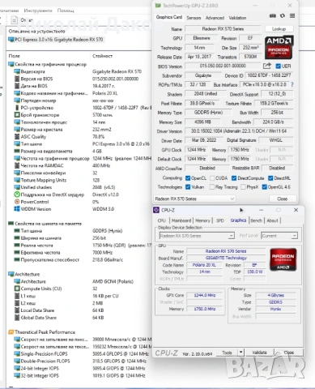The image size is (315, 389).
Task: Open GPU-Z hamburger menu icon
Action: click(292, 16)
